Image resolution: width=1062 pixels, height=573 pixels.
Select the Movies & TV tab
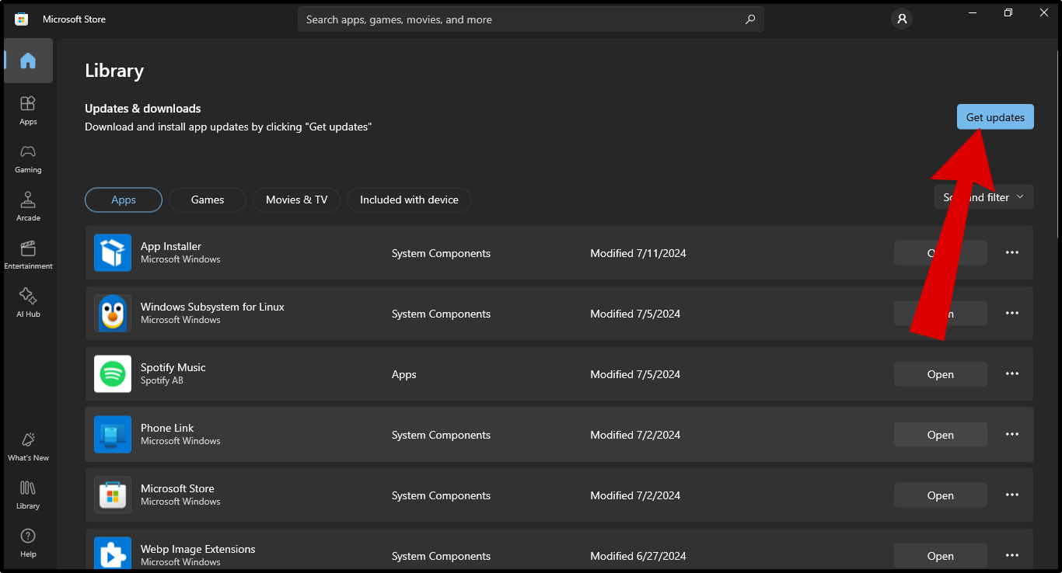296,200
